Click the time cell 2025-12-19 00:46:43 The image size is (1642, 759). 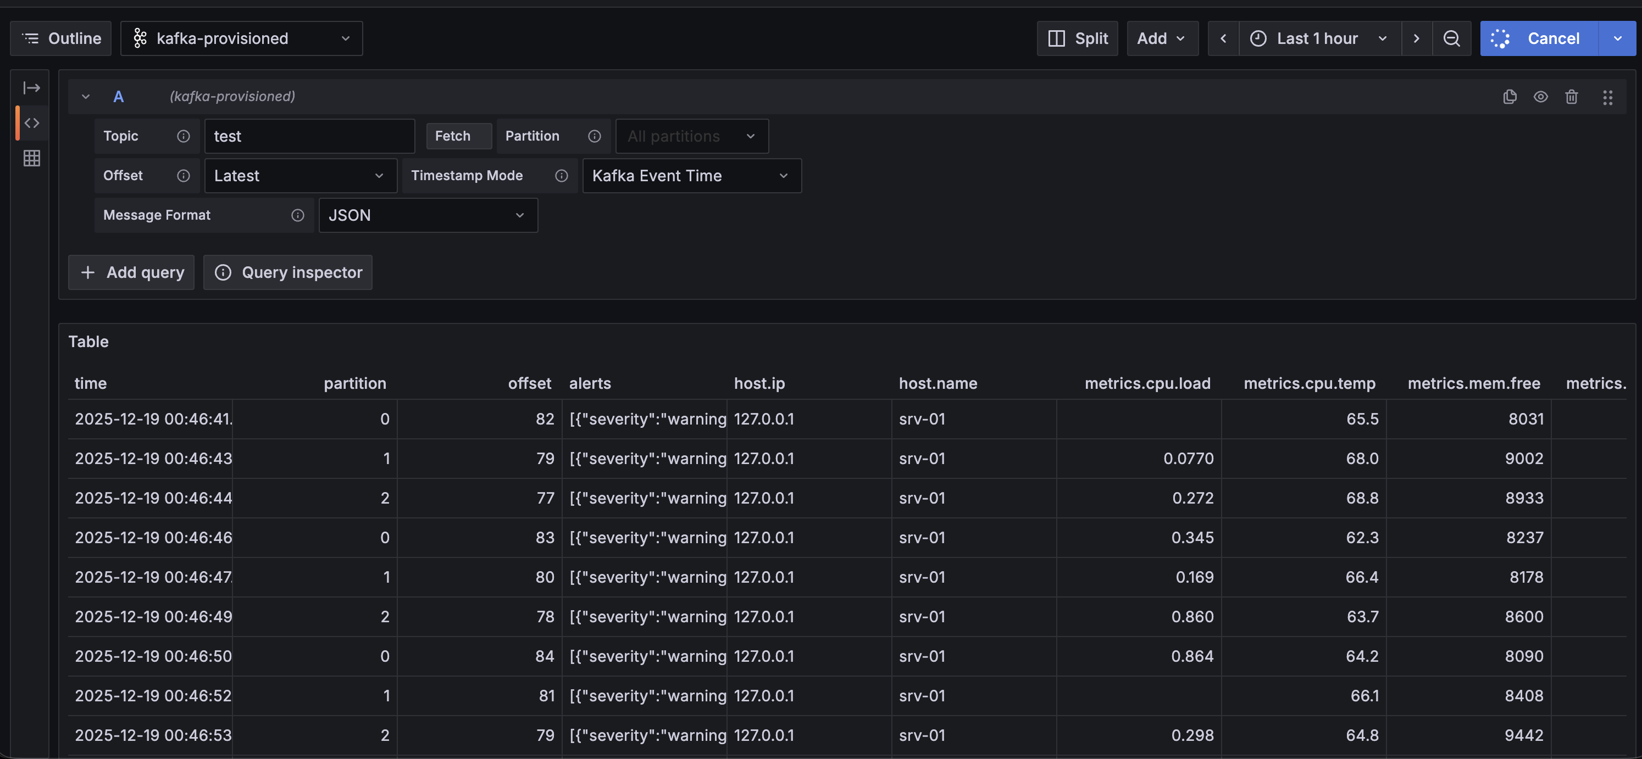pyautogui.click(x=151, y=458)
